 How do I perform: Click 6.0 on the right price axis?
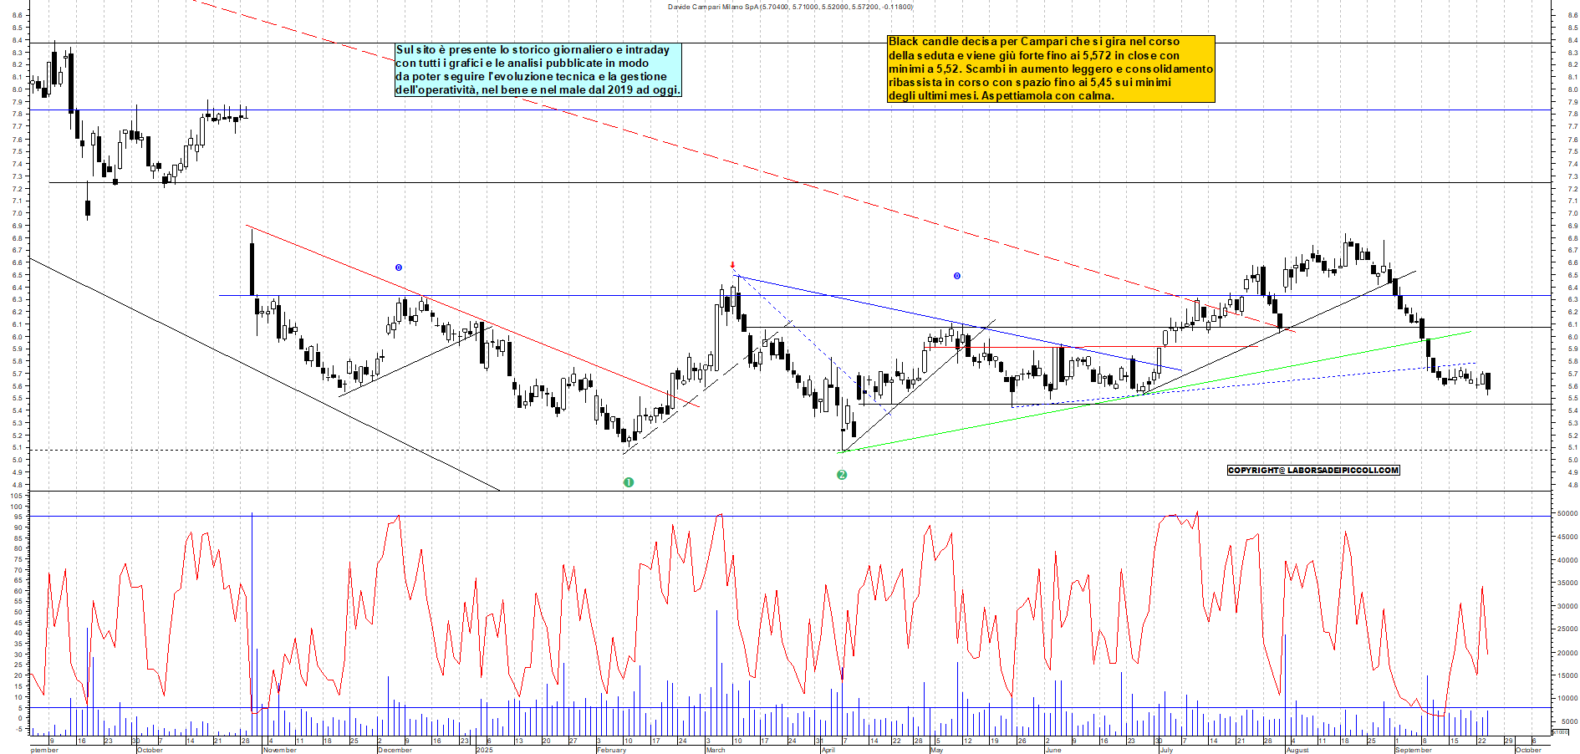1572,337
